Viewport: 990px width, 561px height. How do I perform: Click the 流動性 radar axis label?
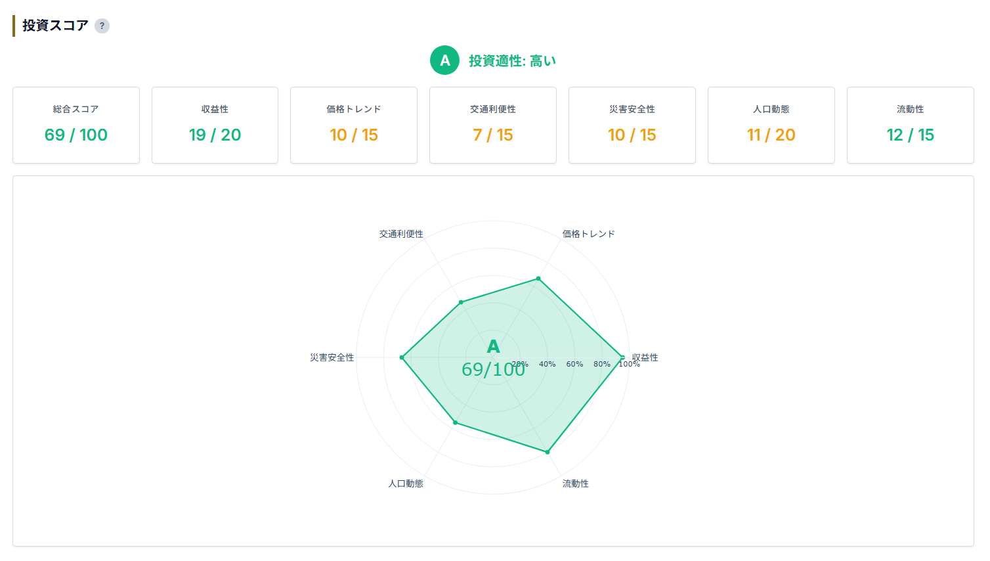pos(576,483)
